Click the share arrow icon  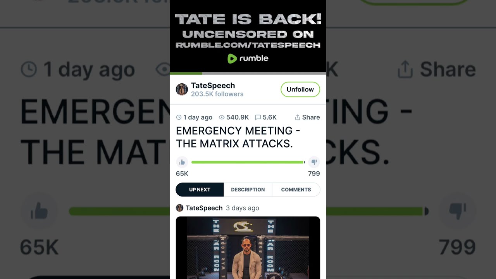(298, 117)
